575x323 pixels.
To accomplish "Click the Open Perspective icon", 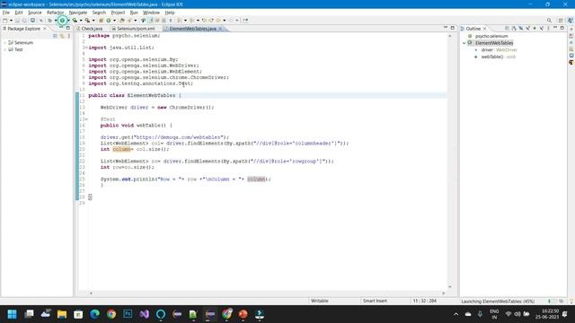I will click(x=561, y=20).
